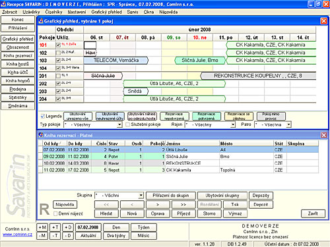Viewport: 330px width, 247px height.
Task: Click the Depozity button
Action: click(x=261, y=196)
